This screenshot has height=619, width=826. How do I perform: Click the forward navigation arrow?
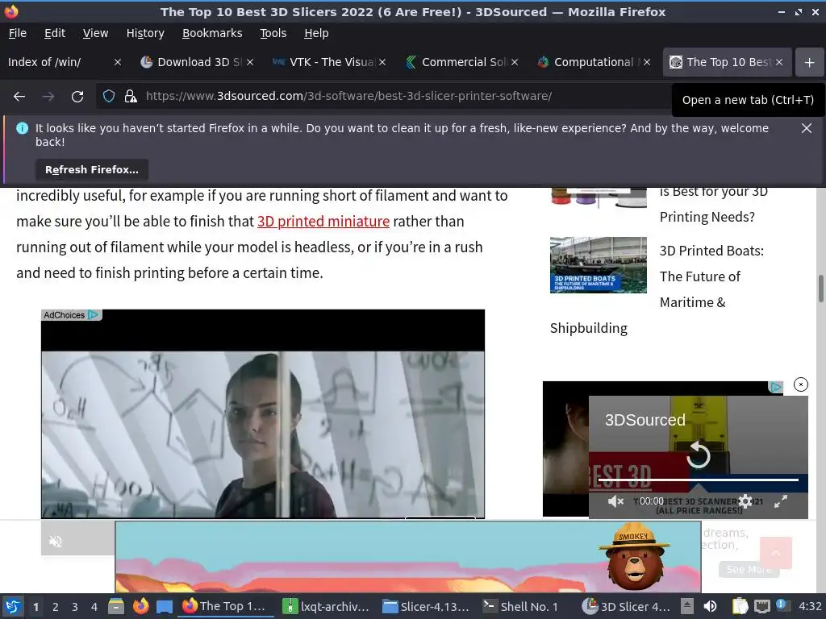pos(48,97)
